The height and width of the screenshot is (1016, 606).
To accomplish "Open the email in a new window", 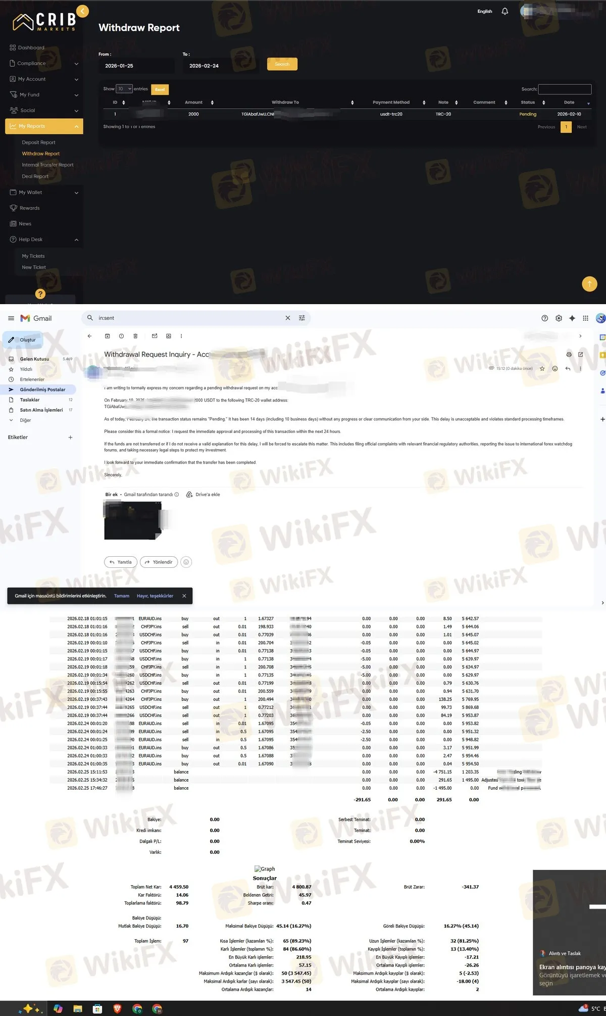I will 580,355.
